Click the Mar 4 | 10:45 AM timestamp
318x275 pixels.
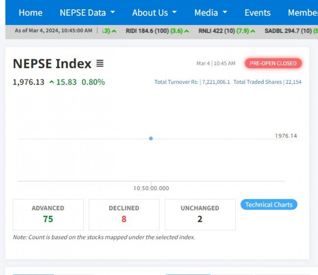coord(216,63)
